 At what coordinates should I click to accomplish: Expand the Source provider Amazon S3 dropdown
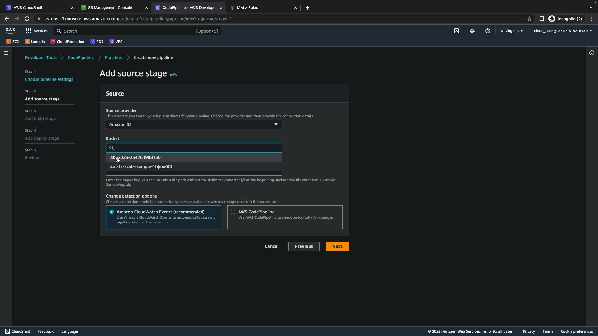tap(193, 124)
